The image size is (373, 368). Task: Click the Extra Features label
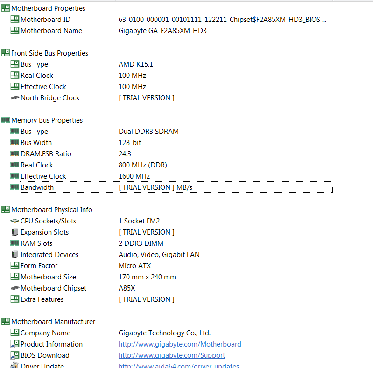42,299
